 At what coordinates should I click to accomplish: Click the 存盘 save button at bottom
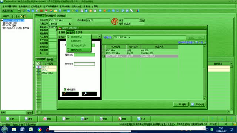coord(122,119)
